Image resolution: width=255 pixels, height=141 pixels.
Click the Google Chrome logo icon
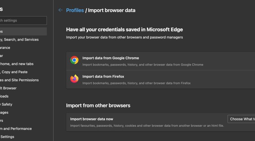[x=74, y=60]
